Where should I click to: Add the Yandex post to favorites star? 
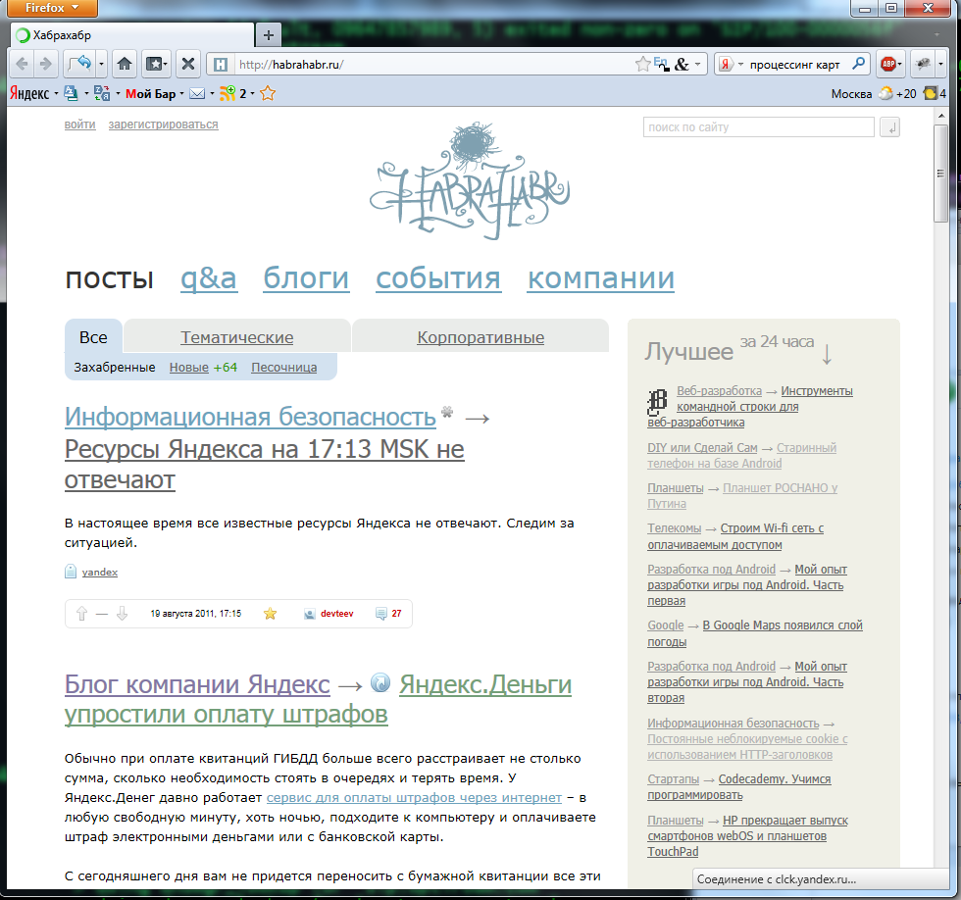[x=270, y=614]
